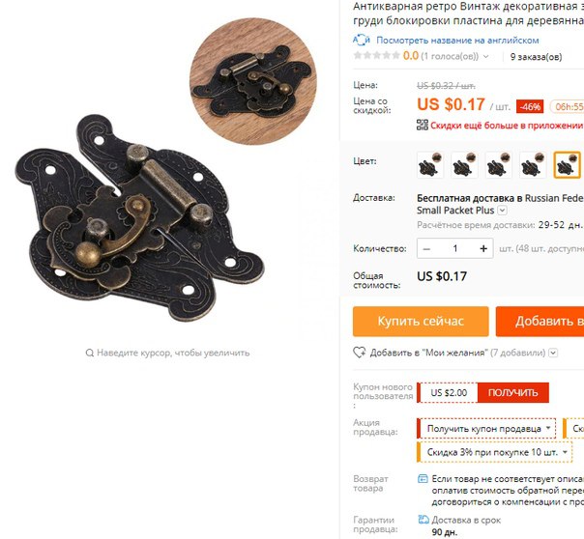
Task: Click the on-time delivery guarantee icon
Action: click(x=423, y=520)
